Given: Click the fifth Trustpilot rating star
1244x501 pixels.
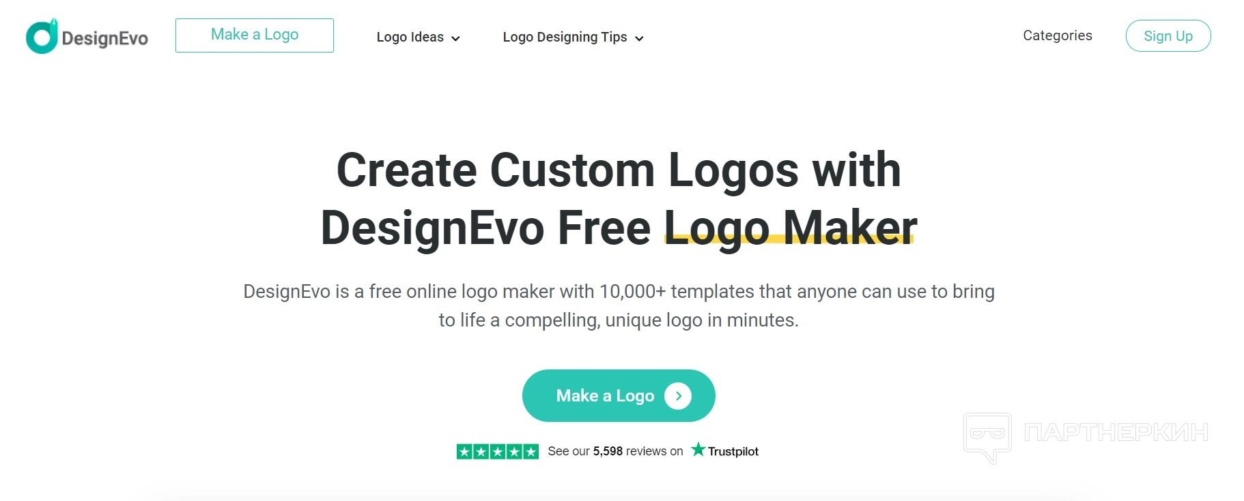Looking at the screenshot, I should pyautogui.click(x=531, y=451).
